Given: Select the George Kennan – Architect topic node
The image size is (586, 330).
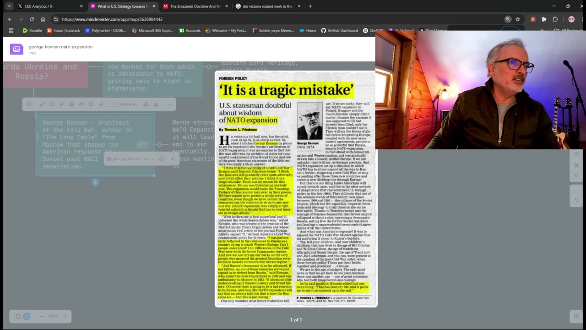Looking at the screenshot, I should point(95,144).
